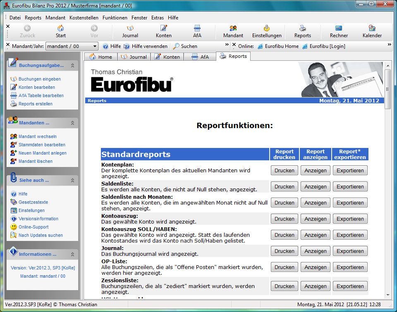The image size is (397, 312).
Task: Open the Kalender toolbar button
Action: (x=372, y=32)
